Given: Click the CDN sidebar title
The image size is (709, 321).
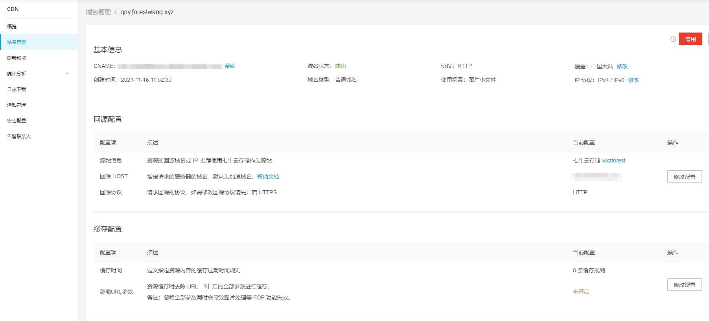Looking at the screenshot, I should click(x=13, y=9).
